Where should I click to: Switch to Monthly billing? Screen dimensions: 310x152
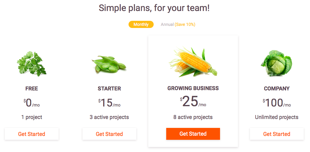[141, 24]
